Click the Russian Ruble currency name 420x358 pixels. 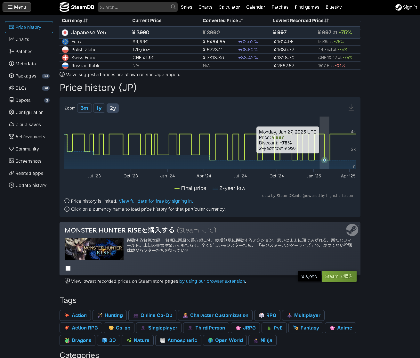click(x=86, y=66)
